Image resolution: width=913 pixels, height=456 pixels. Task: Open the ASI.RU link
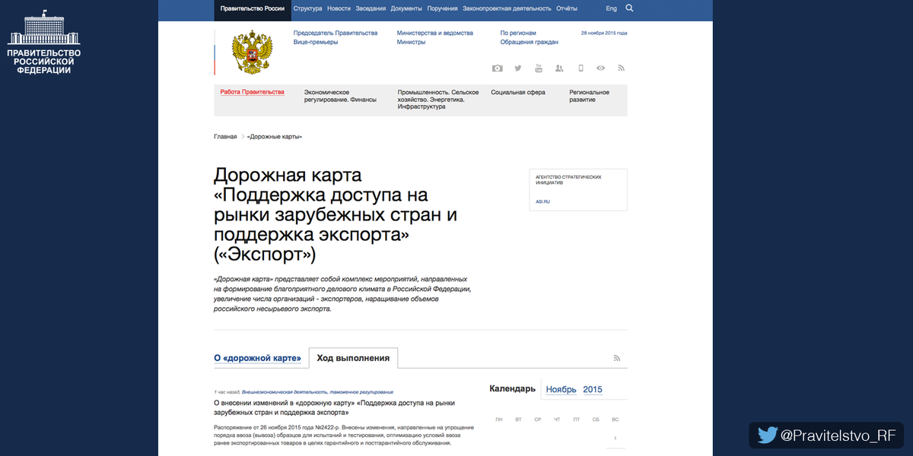[542, 201]
